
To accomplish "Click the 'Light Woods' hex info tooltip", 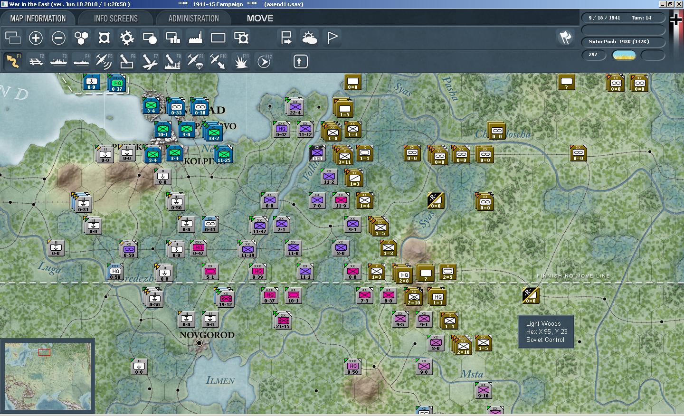I will [x=546, y=332].
